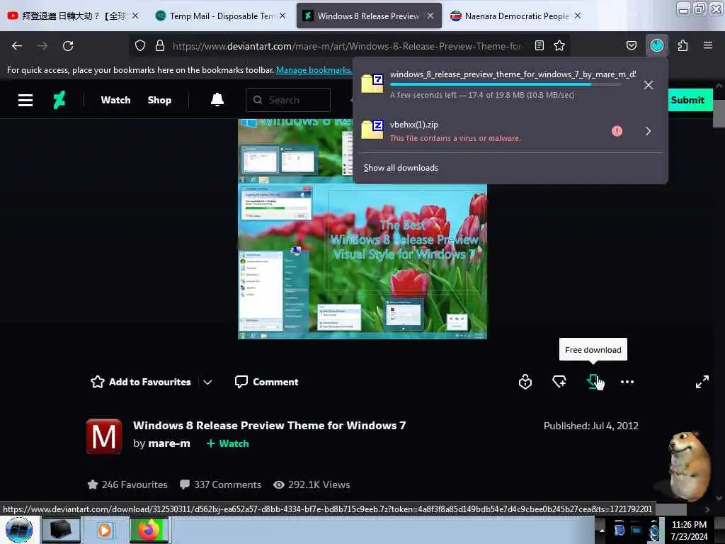Show site security lock information

point(160,46)
